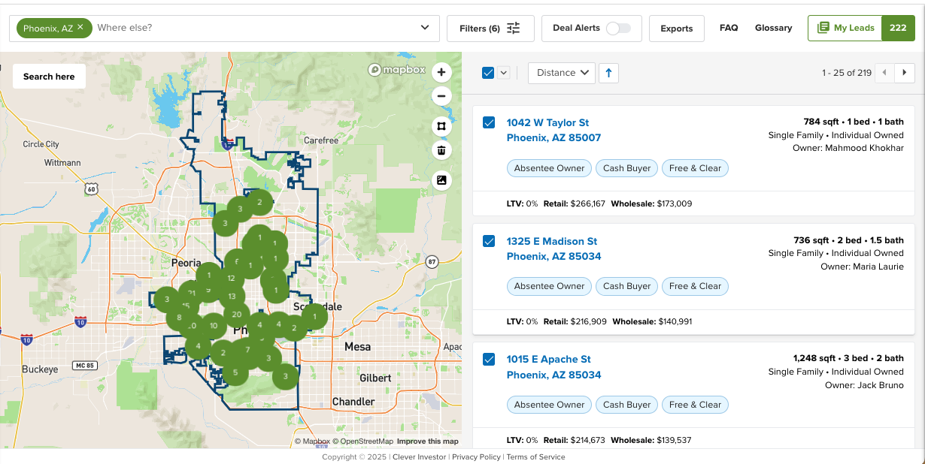Screen dimensions: 925x464
Task: Expand the location search dropdown arrow
Action: [x=425, y=28]
